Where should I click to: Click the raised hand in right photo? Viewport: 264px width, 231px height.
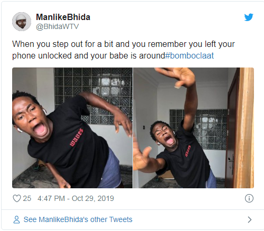pos(177,77)
